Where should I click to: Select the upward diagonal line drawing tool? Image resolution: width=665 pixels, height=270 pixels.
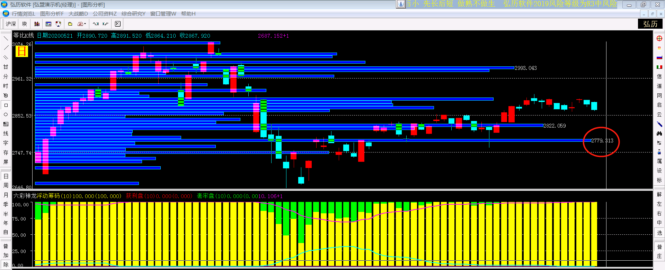6,48
